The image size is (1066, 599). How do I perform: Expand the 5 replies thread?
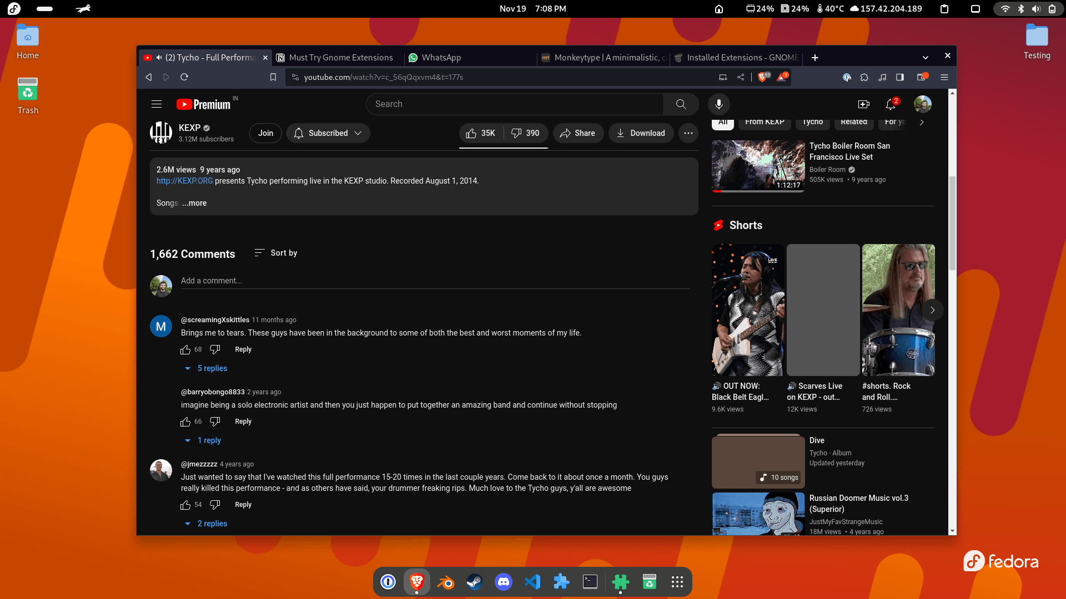click(x=206, y=368)
